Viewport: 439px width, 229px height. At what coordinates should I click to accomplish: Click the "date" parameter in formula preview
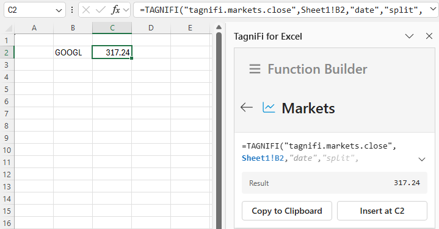click(x=303, y=158)
